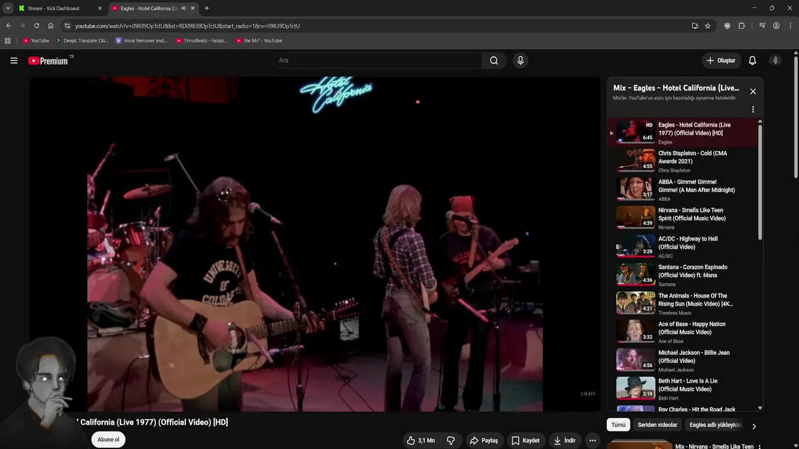The image size is (799, 449).
Task: Subscribe using Abone ol button
Action: point(108,440)
